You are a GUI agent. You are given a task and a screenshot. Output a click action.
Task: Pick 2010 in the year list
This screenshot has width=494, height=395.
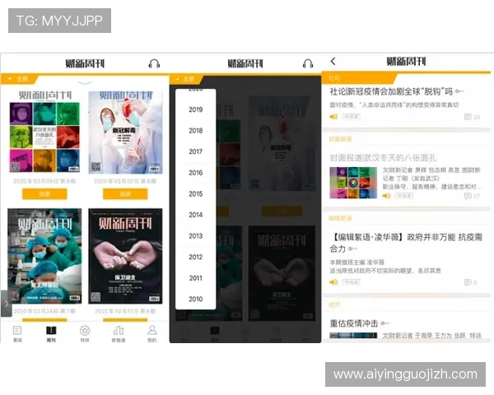pyautogui.click(x=195, y=300)
